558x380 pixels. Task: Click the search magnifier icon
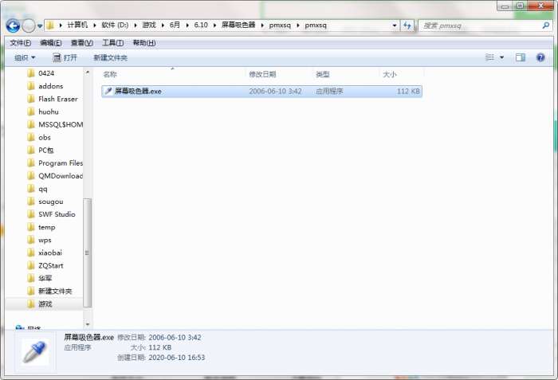pyautogui.click(x=546, y=25)
